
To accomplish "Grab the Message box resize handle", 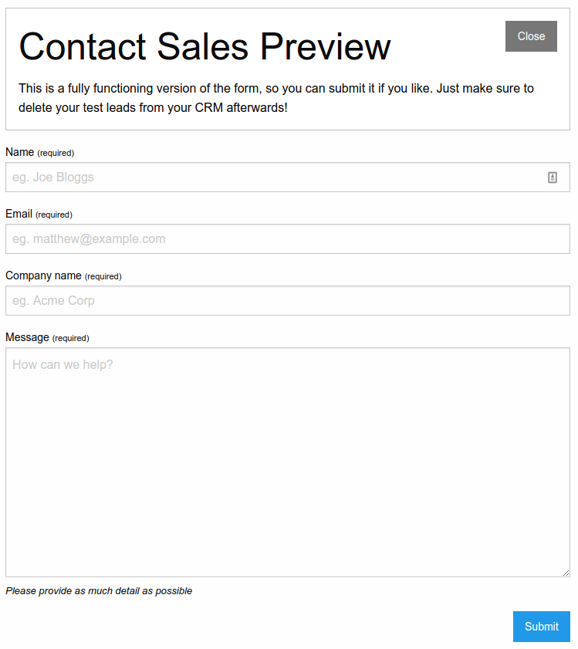I will [566, 573].
